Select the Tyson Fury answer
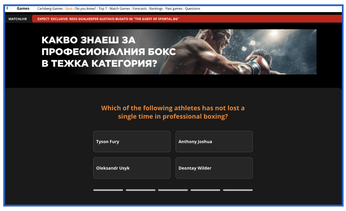Viewport: 346px width, 211px height. pos(132,141)
